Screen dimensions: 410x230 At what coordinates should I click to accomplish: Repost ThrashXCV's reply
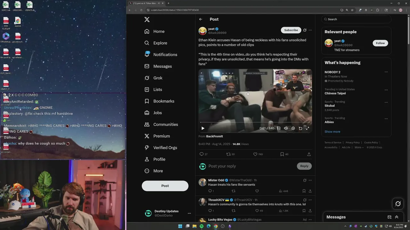click(233, 211)
